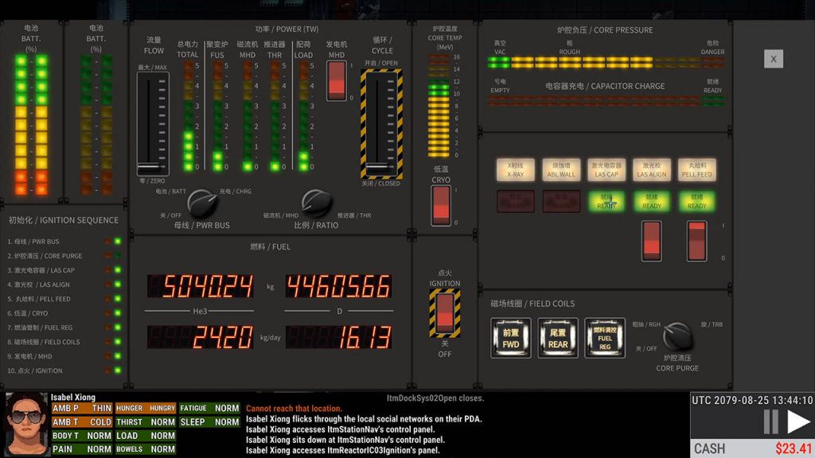Flip the hazard-striped IGNITION switch
The image size is (815, 458).
point(444,312)
